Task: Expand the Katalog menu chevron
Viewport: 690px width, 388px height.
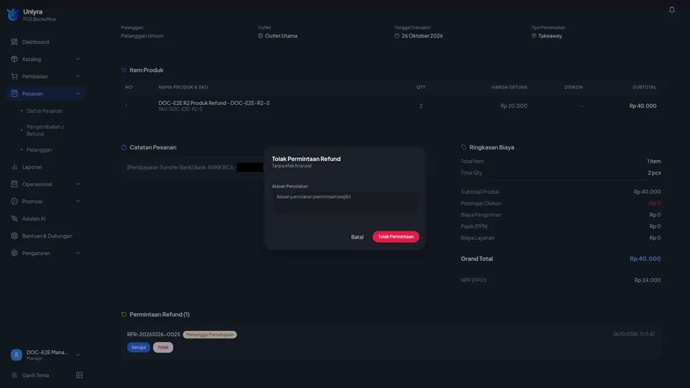Action: [78, 59]
